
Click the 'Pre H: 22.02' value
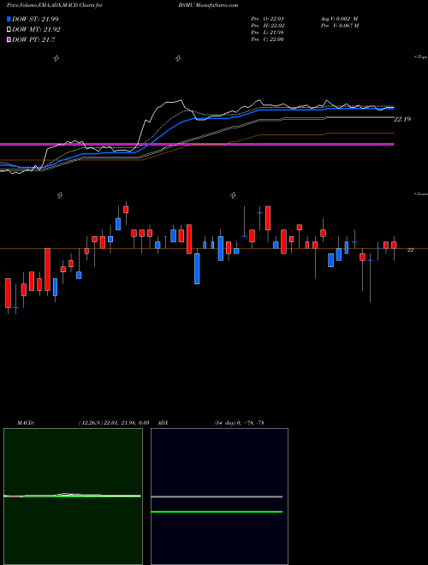(267, 26)
